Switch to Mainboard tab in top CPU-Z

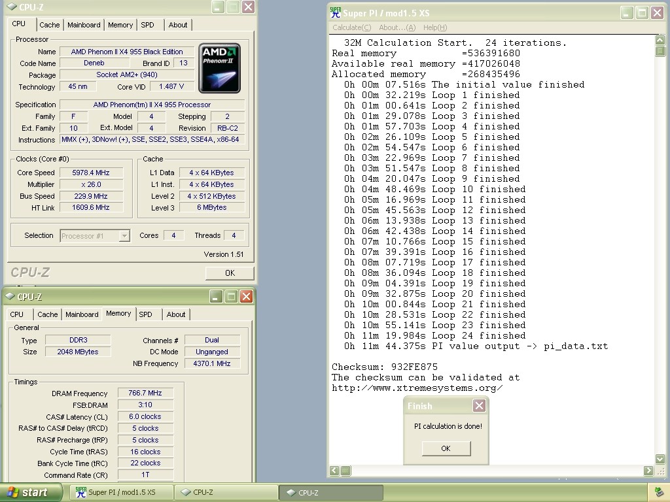pyautogui.click(x=84, y=25)
